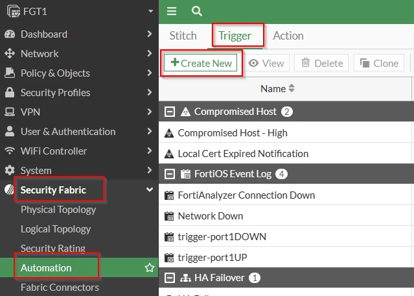Click Create New button
Screen dimensions: 414x296
[200, 63]
